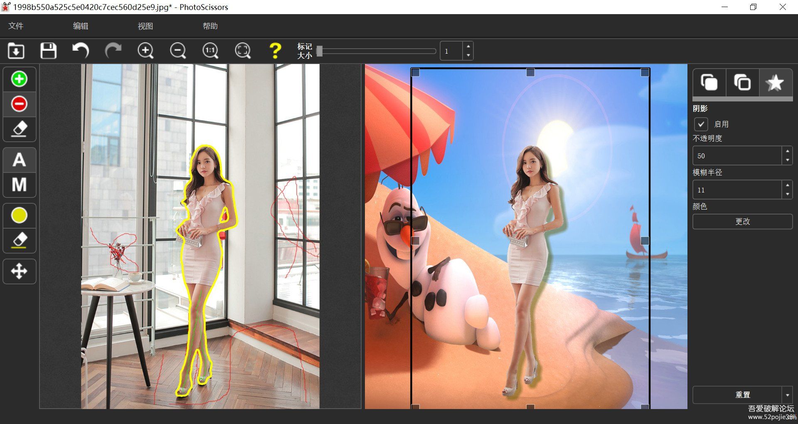Expand the 重置 dropdown arrow
Screen dimensions: 798x424
pyautogui.click(x=787, y=395)
